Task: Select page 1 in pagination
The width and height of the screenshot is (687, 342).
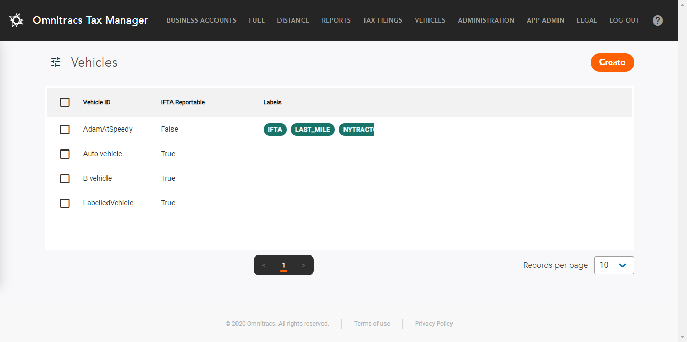Action: coord(284,265)
